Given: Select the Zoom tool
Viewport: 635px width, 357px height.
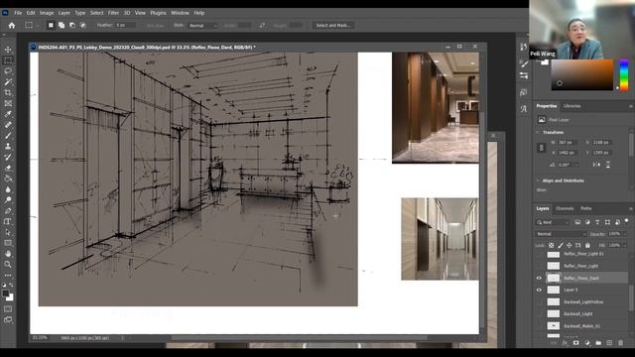Looking at the screenshot, I should click(8, 265).
